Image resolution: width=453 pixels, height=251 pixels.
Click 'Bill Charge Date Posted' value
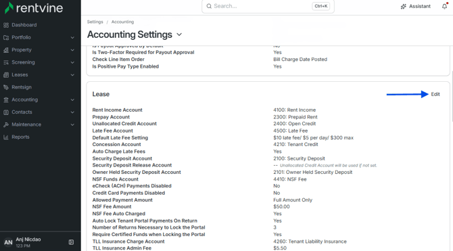coord(300,60)
